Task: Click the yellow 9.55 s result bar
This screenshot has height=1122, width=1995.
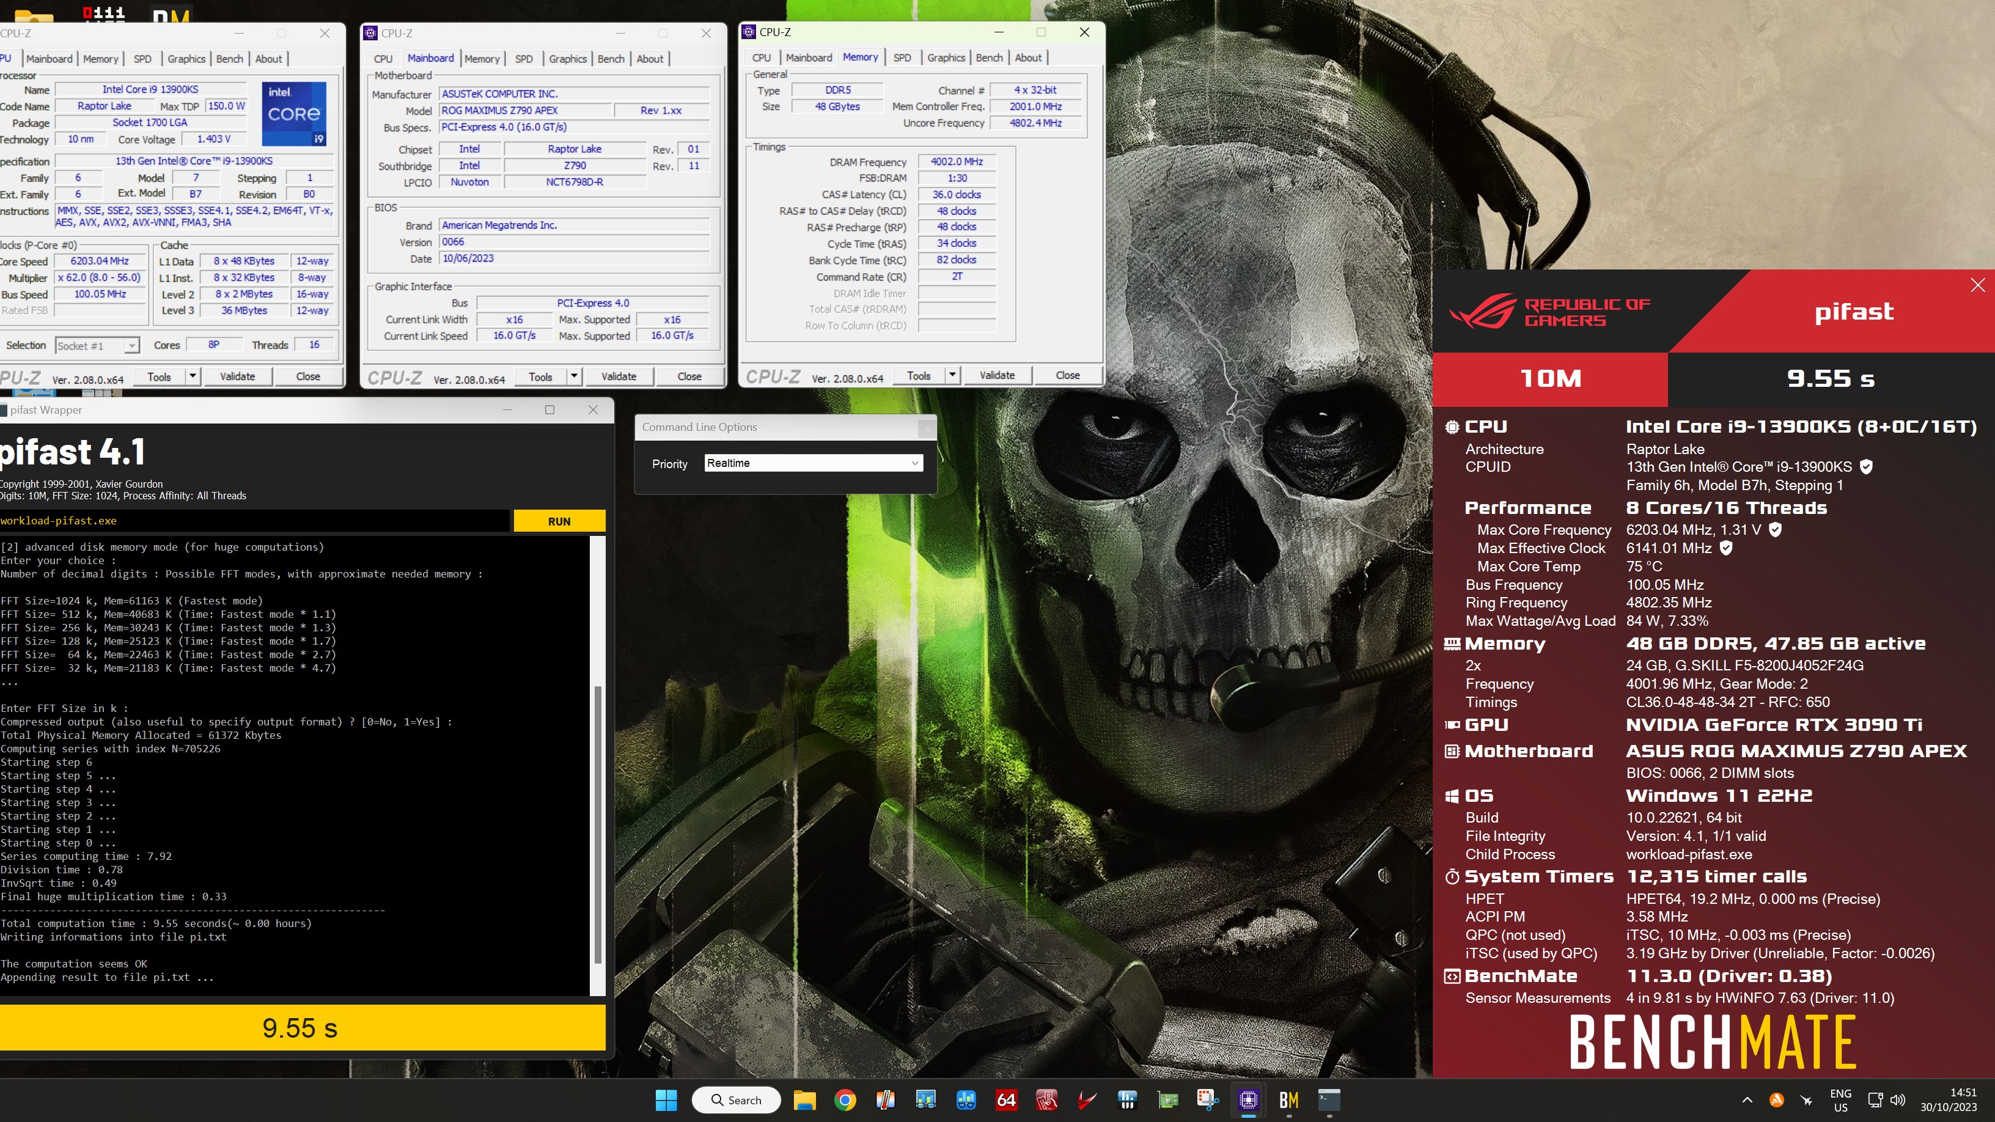Action: [301, 1027]
